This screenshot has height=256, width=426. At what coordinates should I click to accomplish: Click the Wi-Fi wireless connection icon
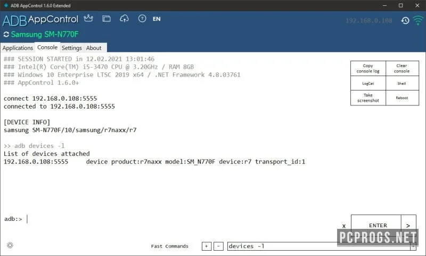pos(418,20)
